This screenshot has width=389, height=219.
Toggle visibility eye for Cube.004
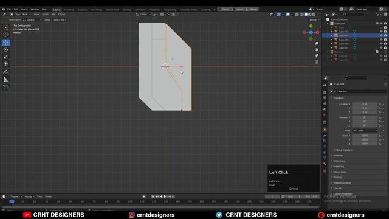pos(381,35)
